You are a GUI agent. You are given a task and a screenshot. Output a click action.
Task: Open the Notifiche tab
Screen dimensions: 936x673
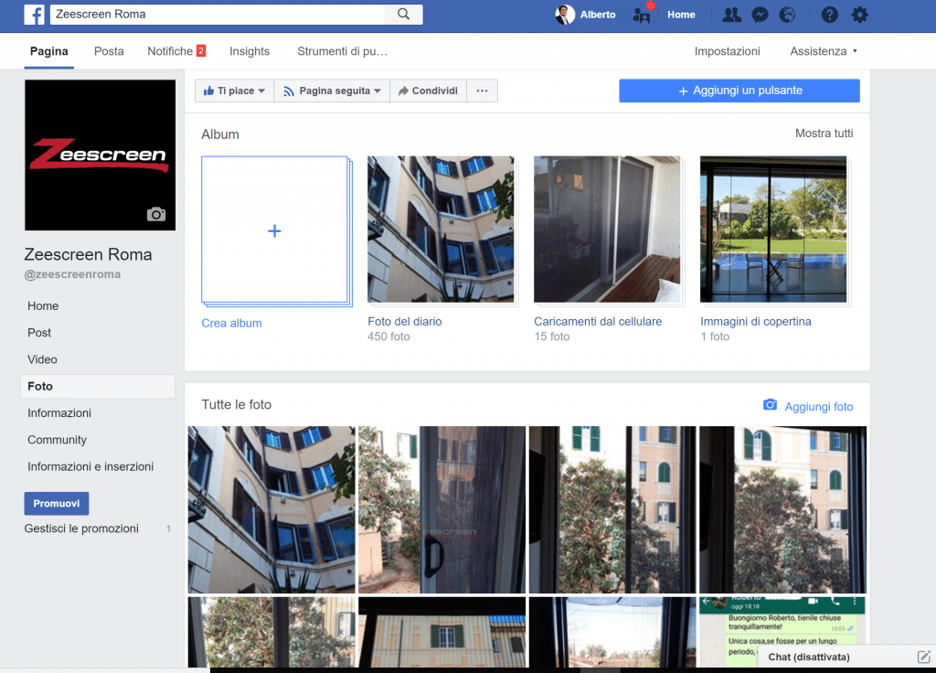click(176, 51)
